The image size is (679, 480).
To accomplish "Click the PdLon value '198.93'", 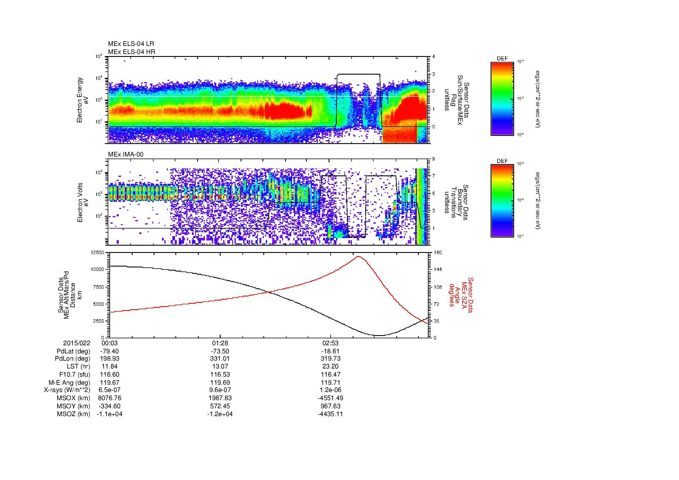I will pos(109,359).
